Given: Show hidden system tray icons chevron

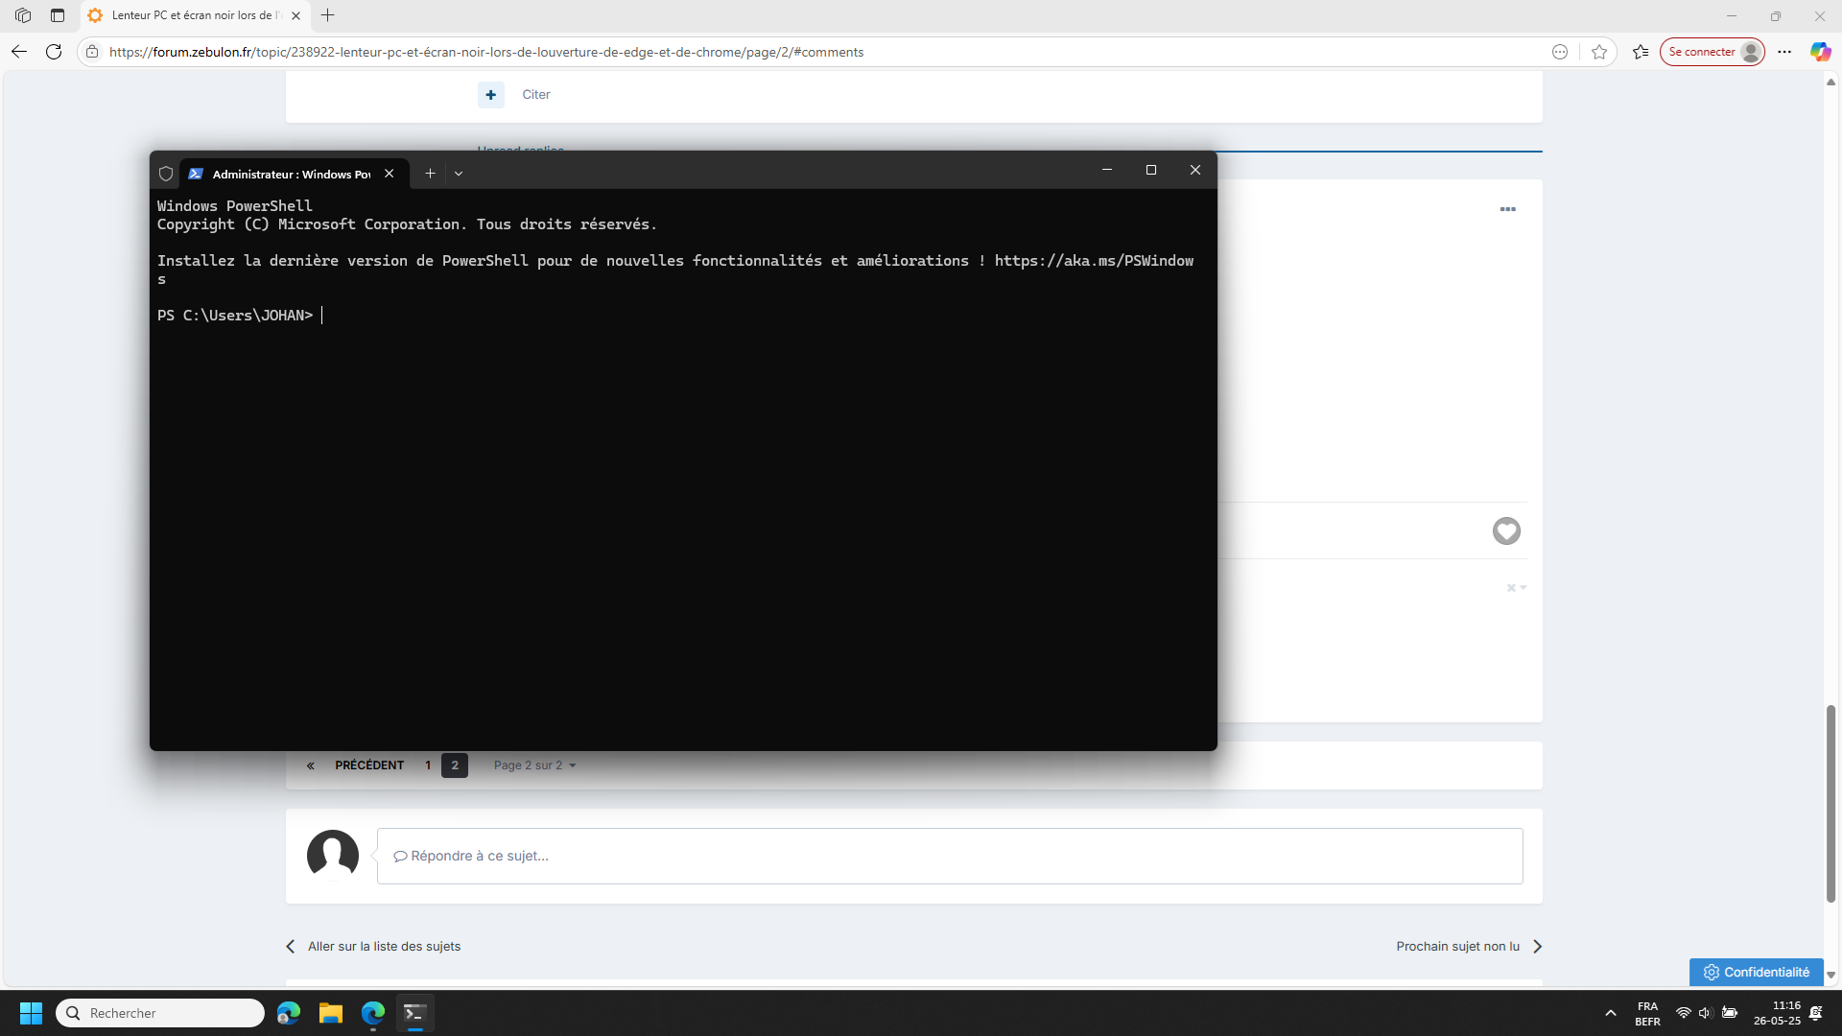Looking at the screenshot, I should tap(1610, 1013).
